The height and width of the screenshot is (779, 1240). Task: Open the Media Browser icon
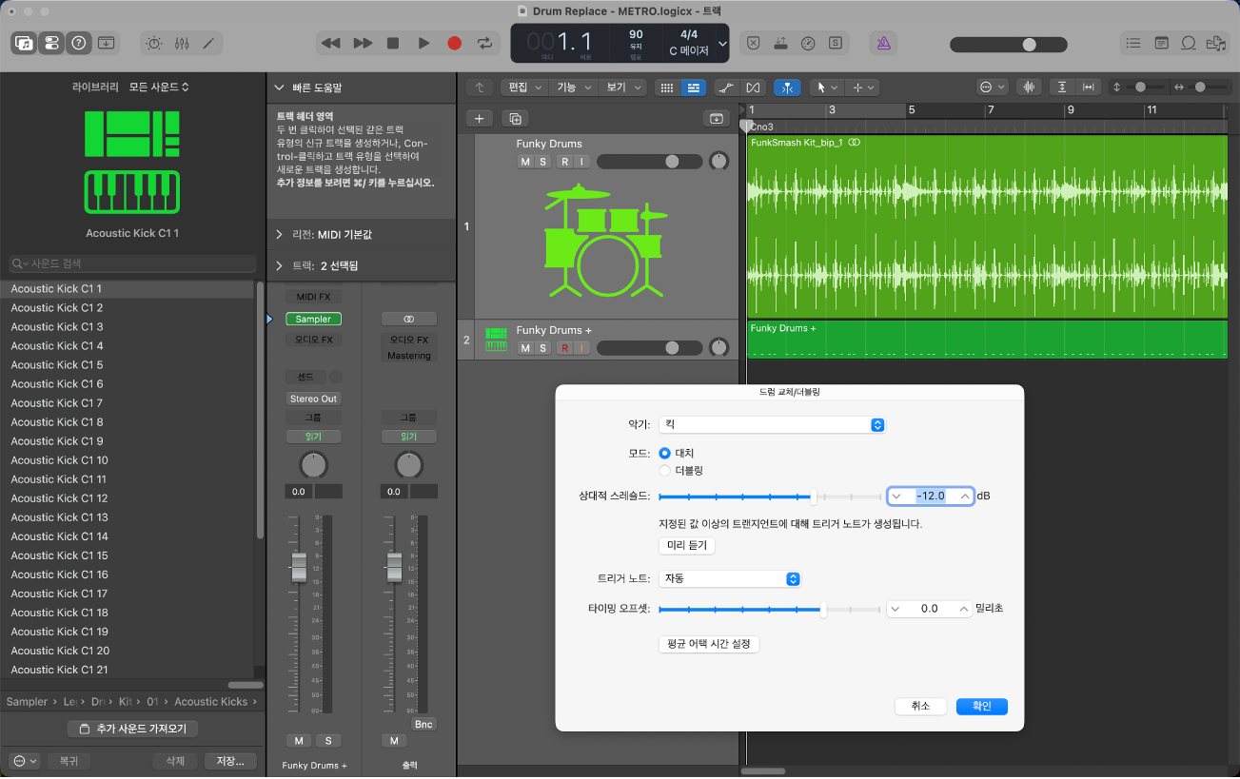1215,43
